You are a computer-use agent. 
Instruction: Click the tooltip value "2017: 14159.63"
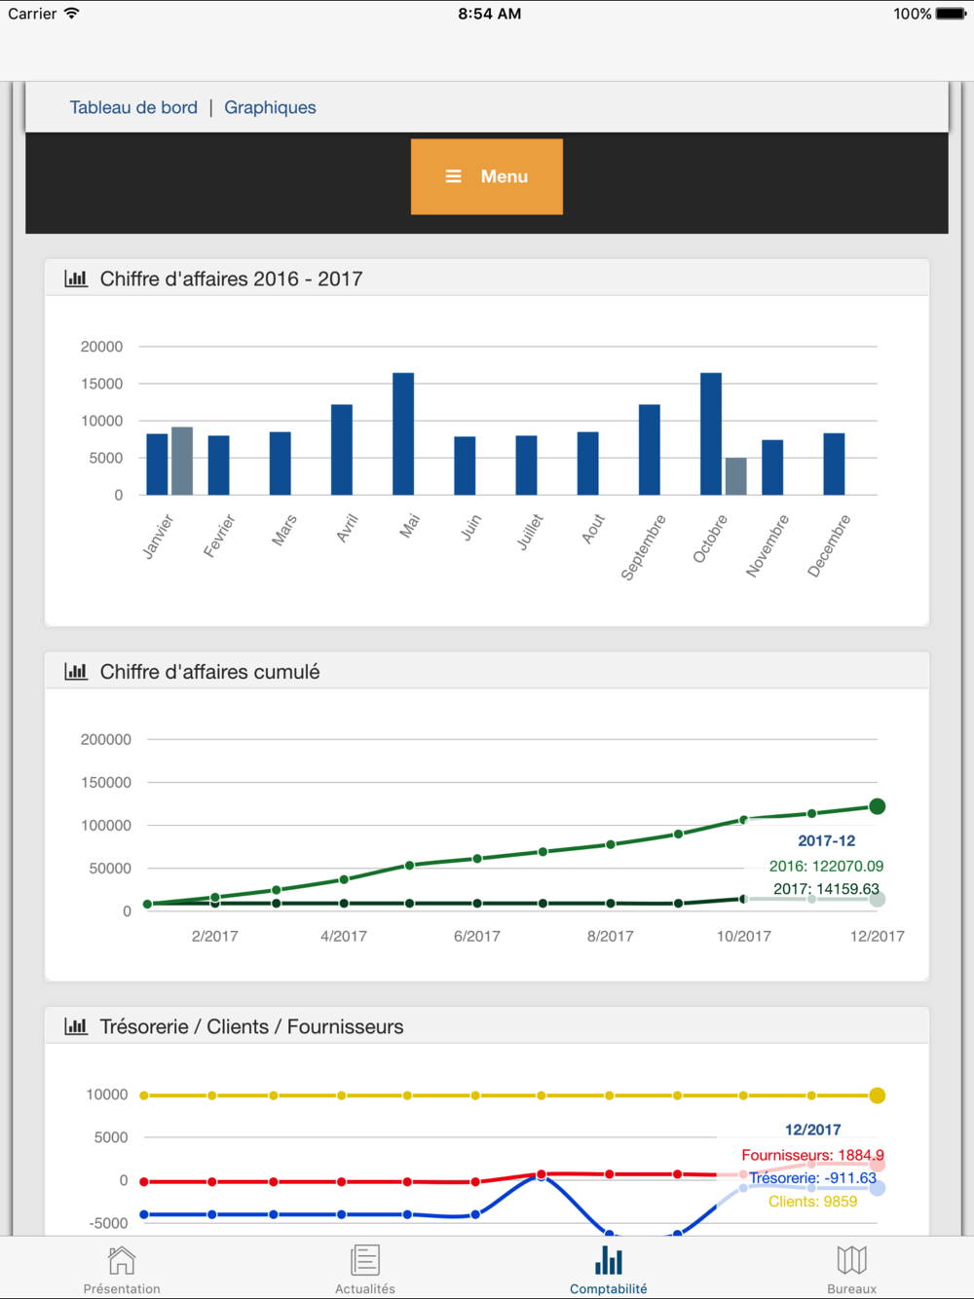coord(826,889)
